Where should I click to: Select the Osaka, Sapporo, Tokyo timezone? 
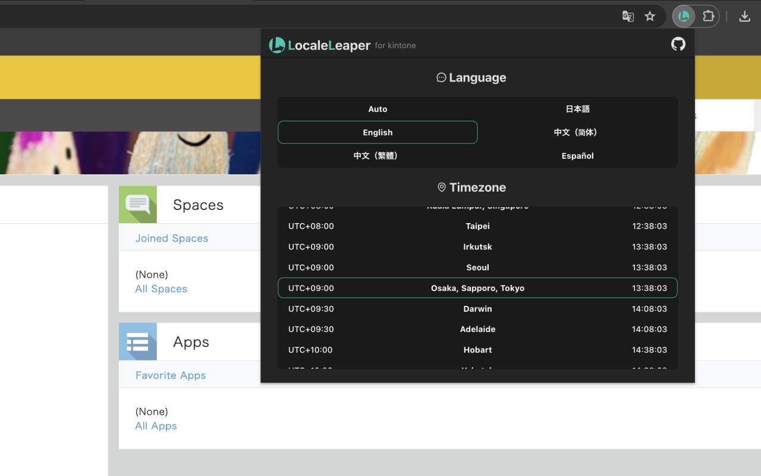[477, 288]
